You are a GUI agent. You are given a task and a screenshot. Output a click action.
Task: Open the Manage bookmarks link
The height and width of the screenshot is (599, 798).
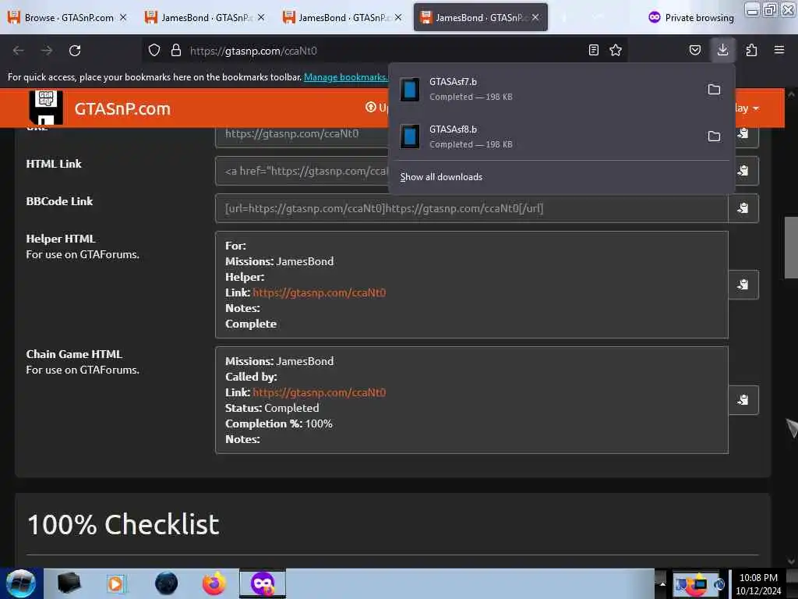(x=346, y=77)
